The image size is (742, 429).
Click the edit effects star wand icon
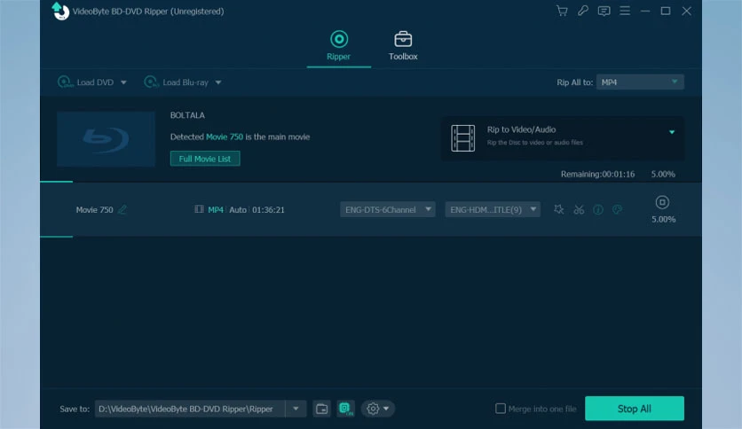tap(559, 209)
